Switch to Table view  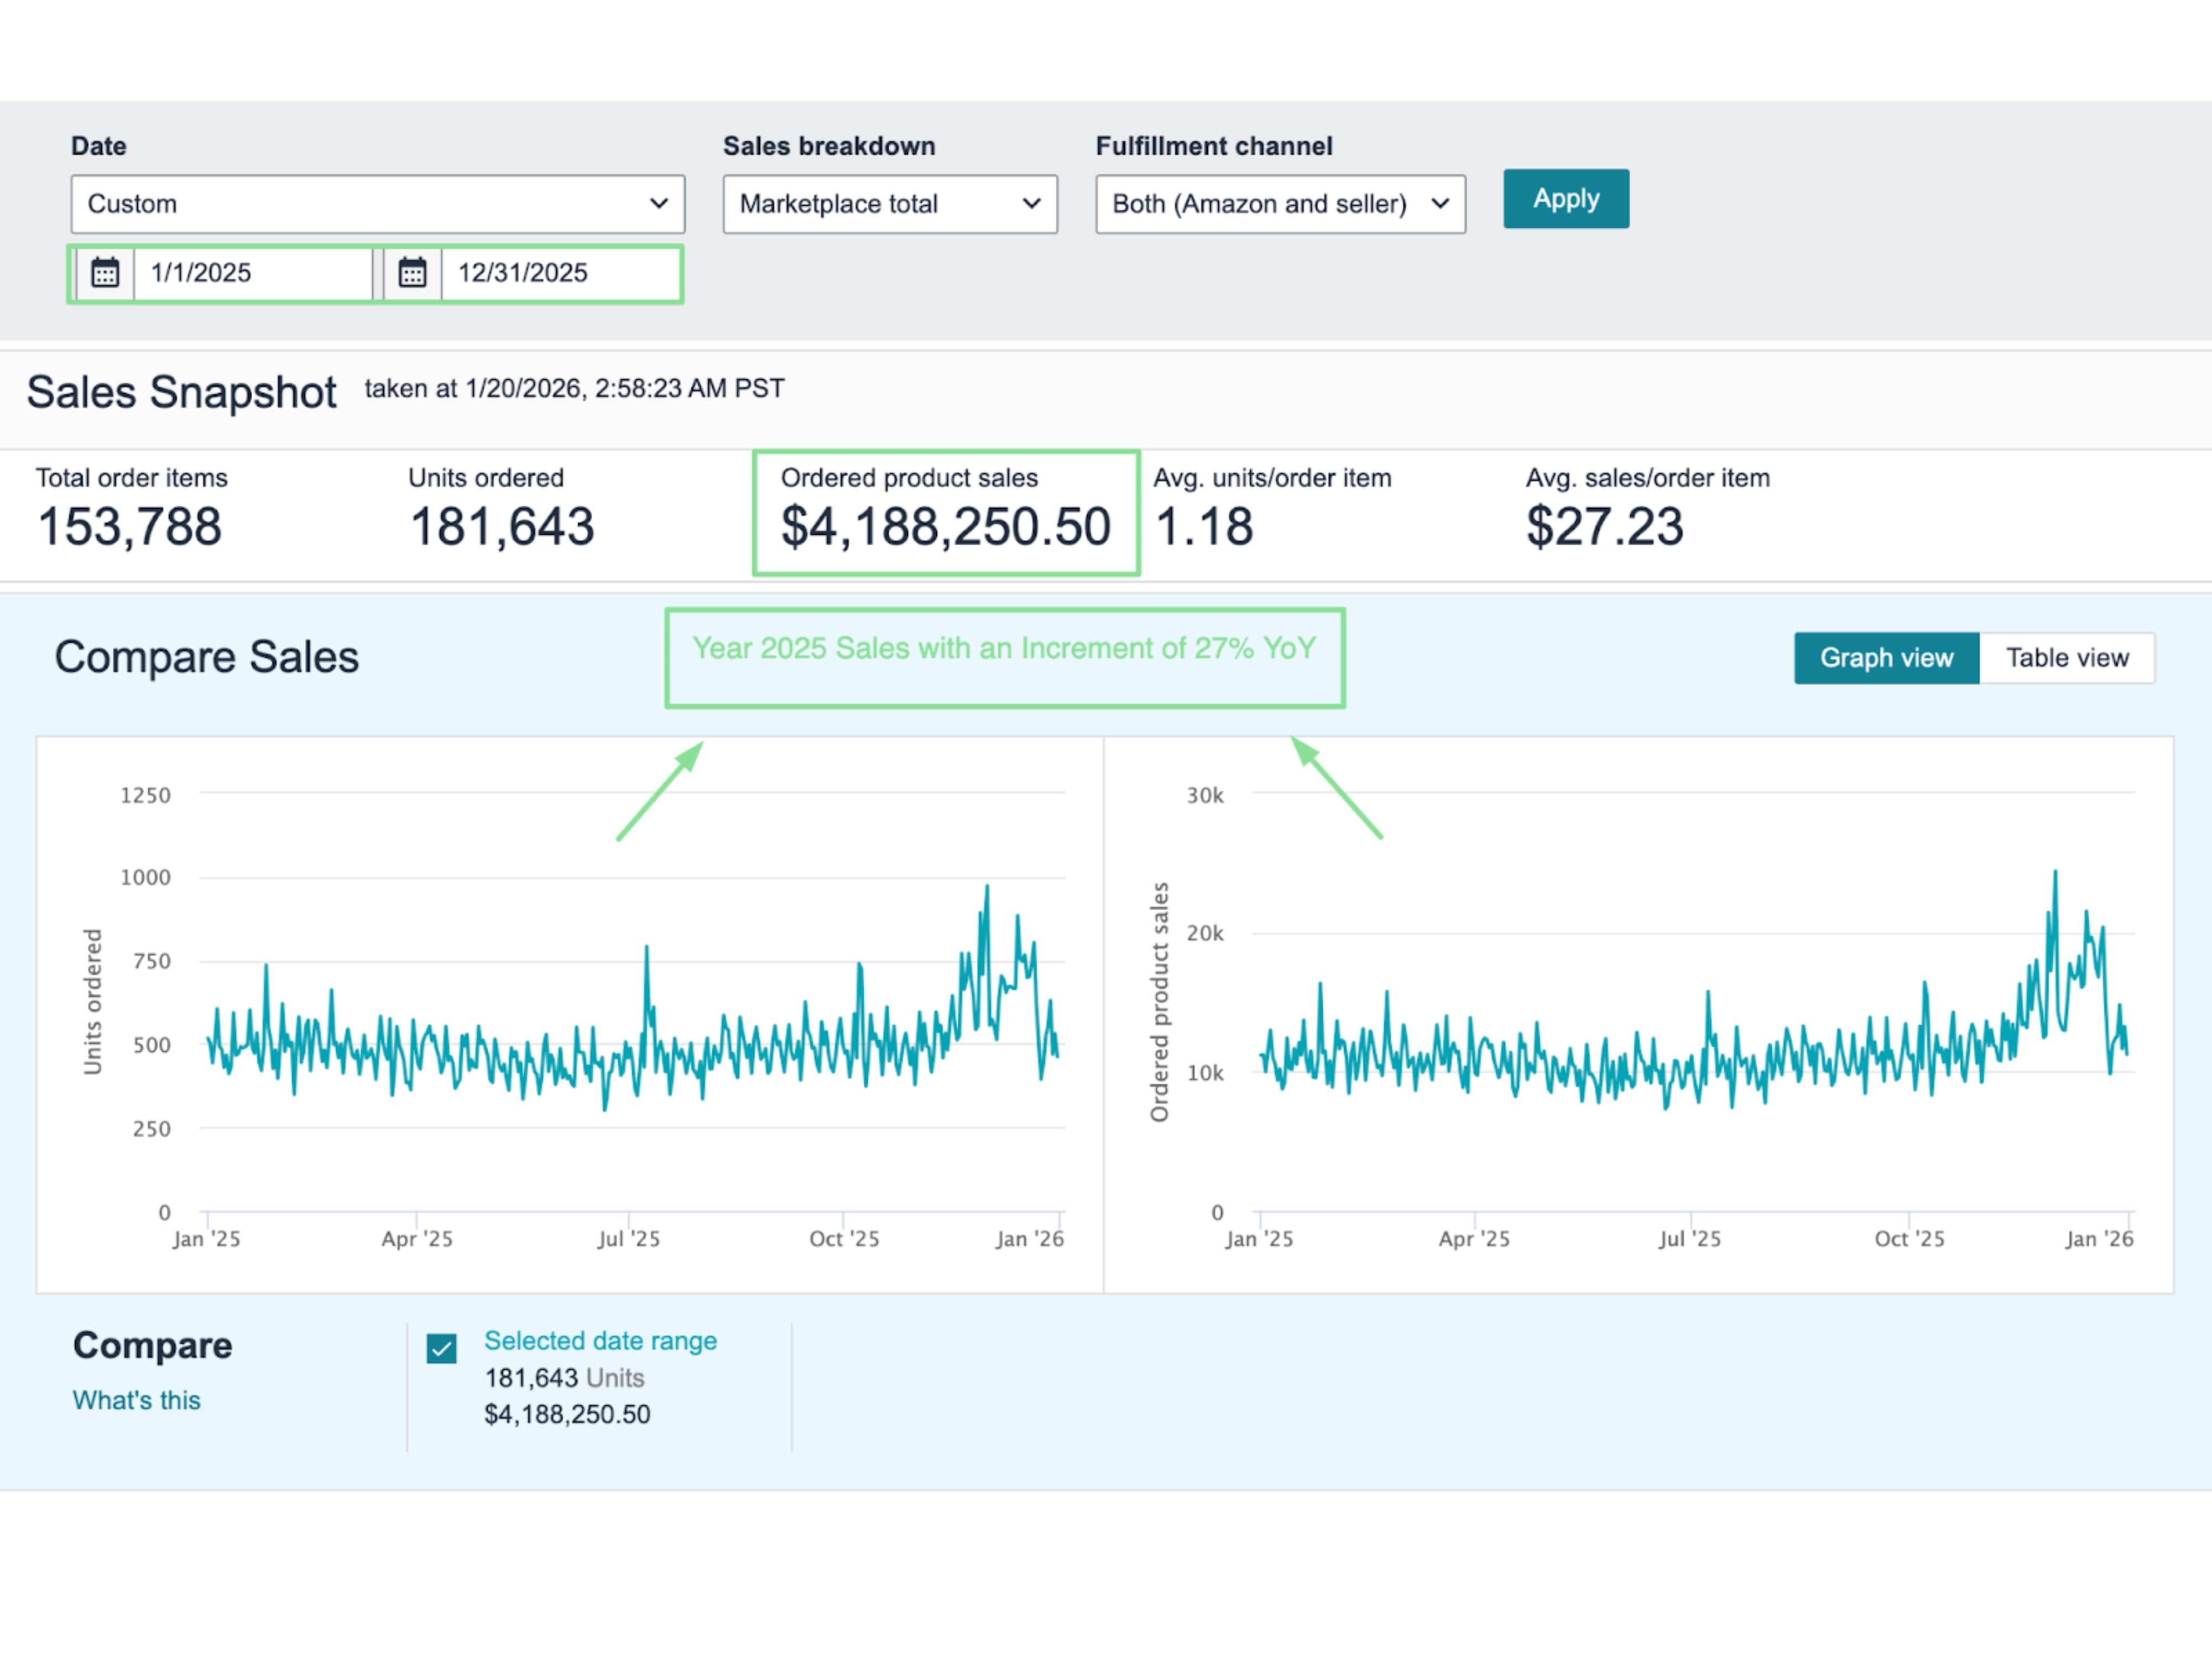tap(2067, 657)
